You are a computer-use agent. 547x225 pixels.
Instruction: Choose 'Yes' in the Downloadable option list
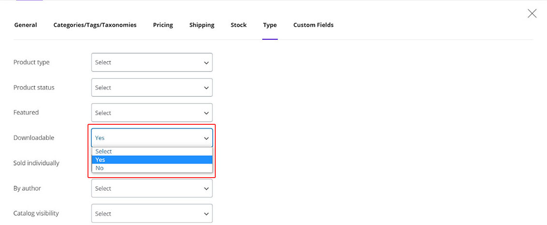point(151,160)
